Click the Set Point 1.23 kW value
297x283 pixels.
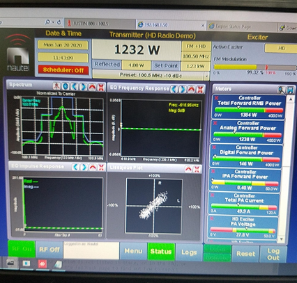click(x=196, y=66)
